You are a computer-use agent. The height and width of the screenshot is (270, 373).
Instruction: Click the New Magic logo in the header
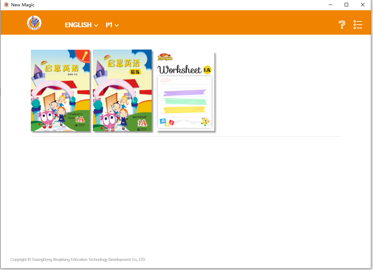[34, 23]
